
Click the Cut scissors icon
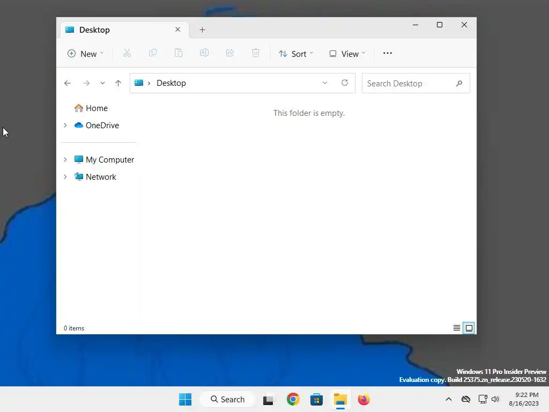pos(127,53)
